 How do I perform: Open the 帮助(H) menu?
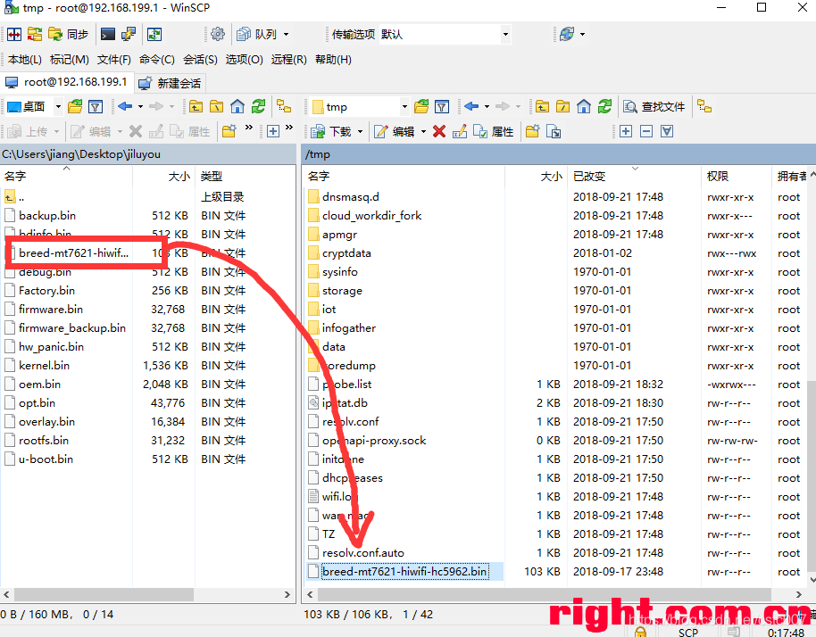(333, 59)
